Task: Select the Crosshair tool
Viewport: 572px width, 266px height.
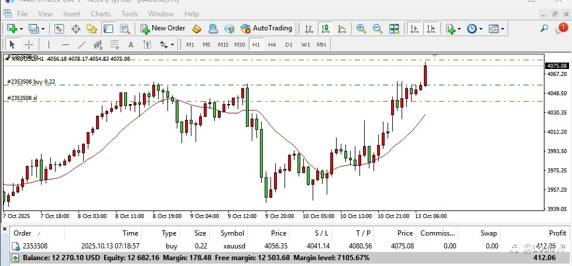Action: coord(29,45)
